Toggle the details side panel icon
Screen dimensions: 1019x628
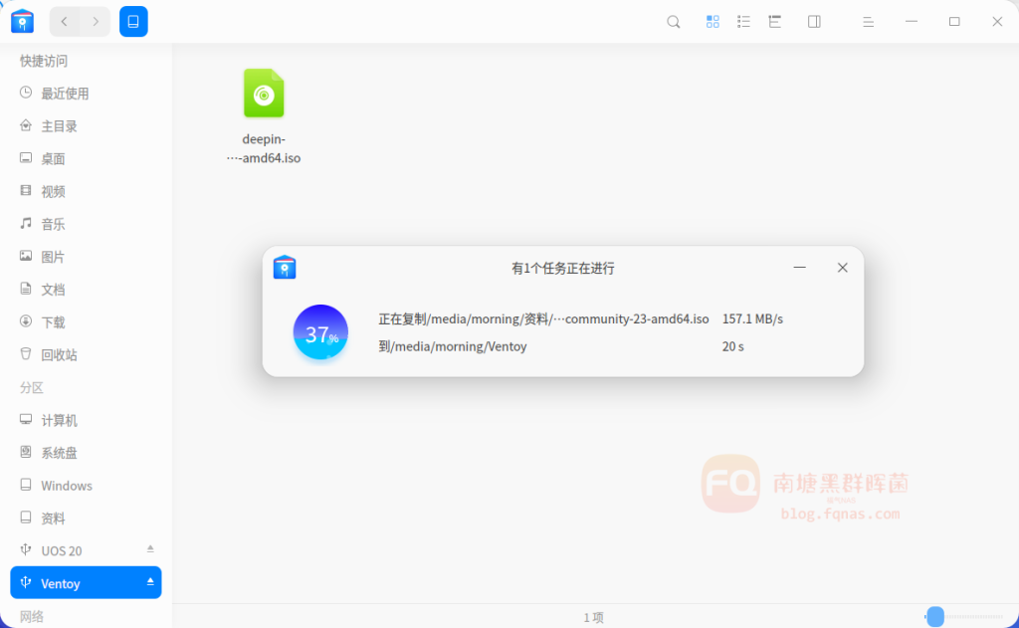[x=814, y=22]
